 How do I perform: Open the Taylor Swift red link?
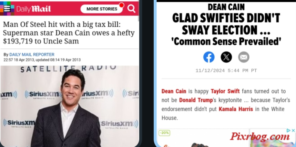pos(225,91)
